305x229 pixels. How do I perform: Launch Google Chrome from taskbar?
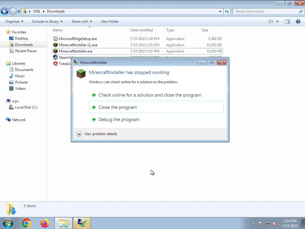coord(27,223)
